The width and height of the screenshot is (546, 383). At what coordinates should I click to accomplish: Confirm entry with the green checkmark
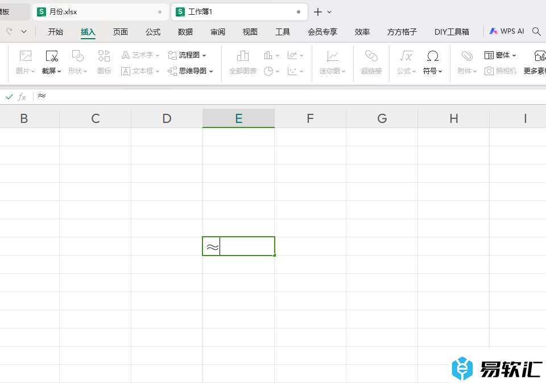pos(10,97)
